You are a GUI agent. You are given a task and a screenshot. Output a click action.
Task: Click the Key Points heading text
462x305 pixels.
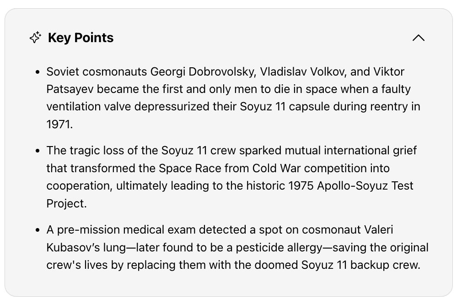[81, 38]
